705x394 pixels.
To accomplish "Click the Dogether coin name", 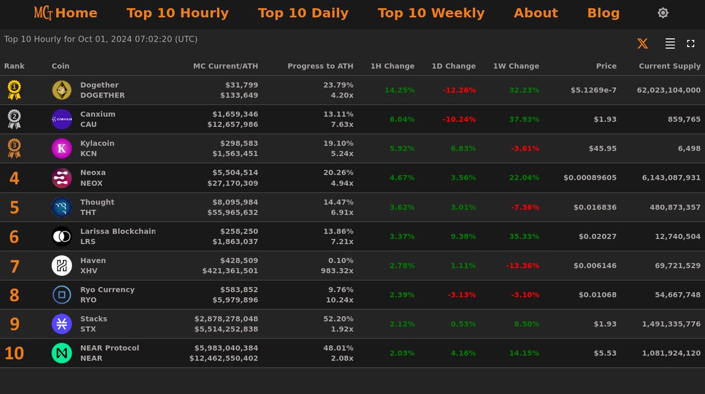I will pyautogui.click(x=99, y=85).
